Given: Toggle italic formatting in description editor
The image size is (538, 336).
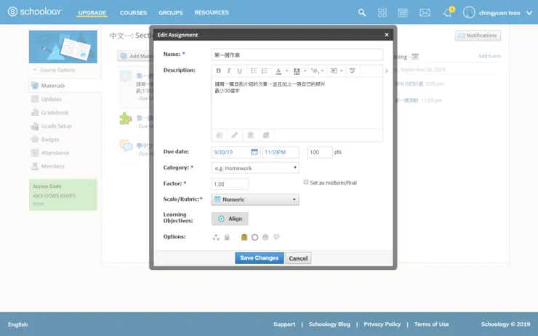Looking at the screenshot, I should pyautogui.click(x=229, y=71).
